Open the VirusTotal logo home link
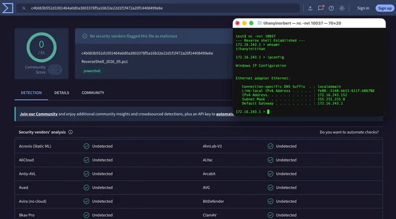 coord(8,8)
